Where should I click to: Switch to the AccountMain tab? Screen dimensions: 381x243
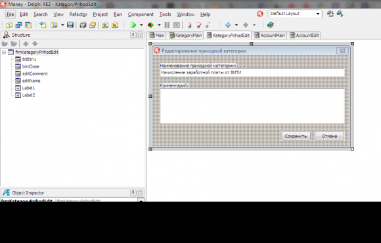point(269,35)
